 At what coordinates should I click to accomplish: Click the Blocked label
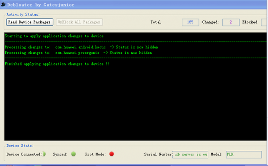[250, 22]
